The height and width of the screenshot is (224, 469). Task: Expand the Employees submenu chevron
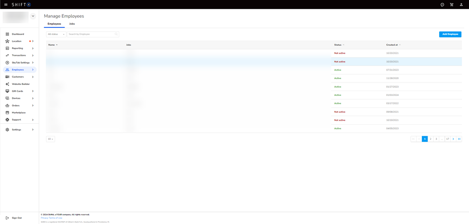tap(33, 70)
